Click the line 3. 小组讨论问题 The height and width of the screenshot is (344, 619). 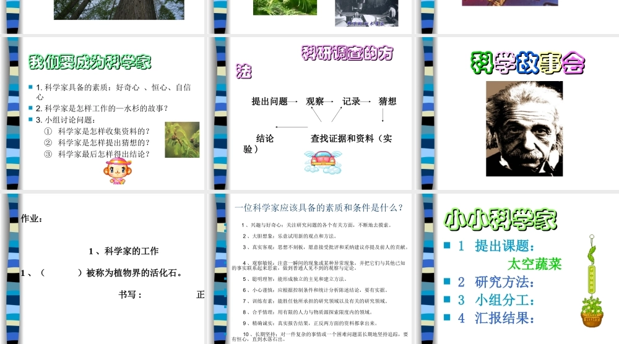click(x=66, y=119)
